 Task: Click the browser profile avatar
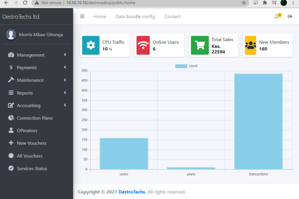284,3
